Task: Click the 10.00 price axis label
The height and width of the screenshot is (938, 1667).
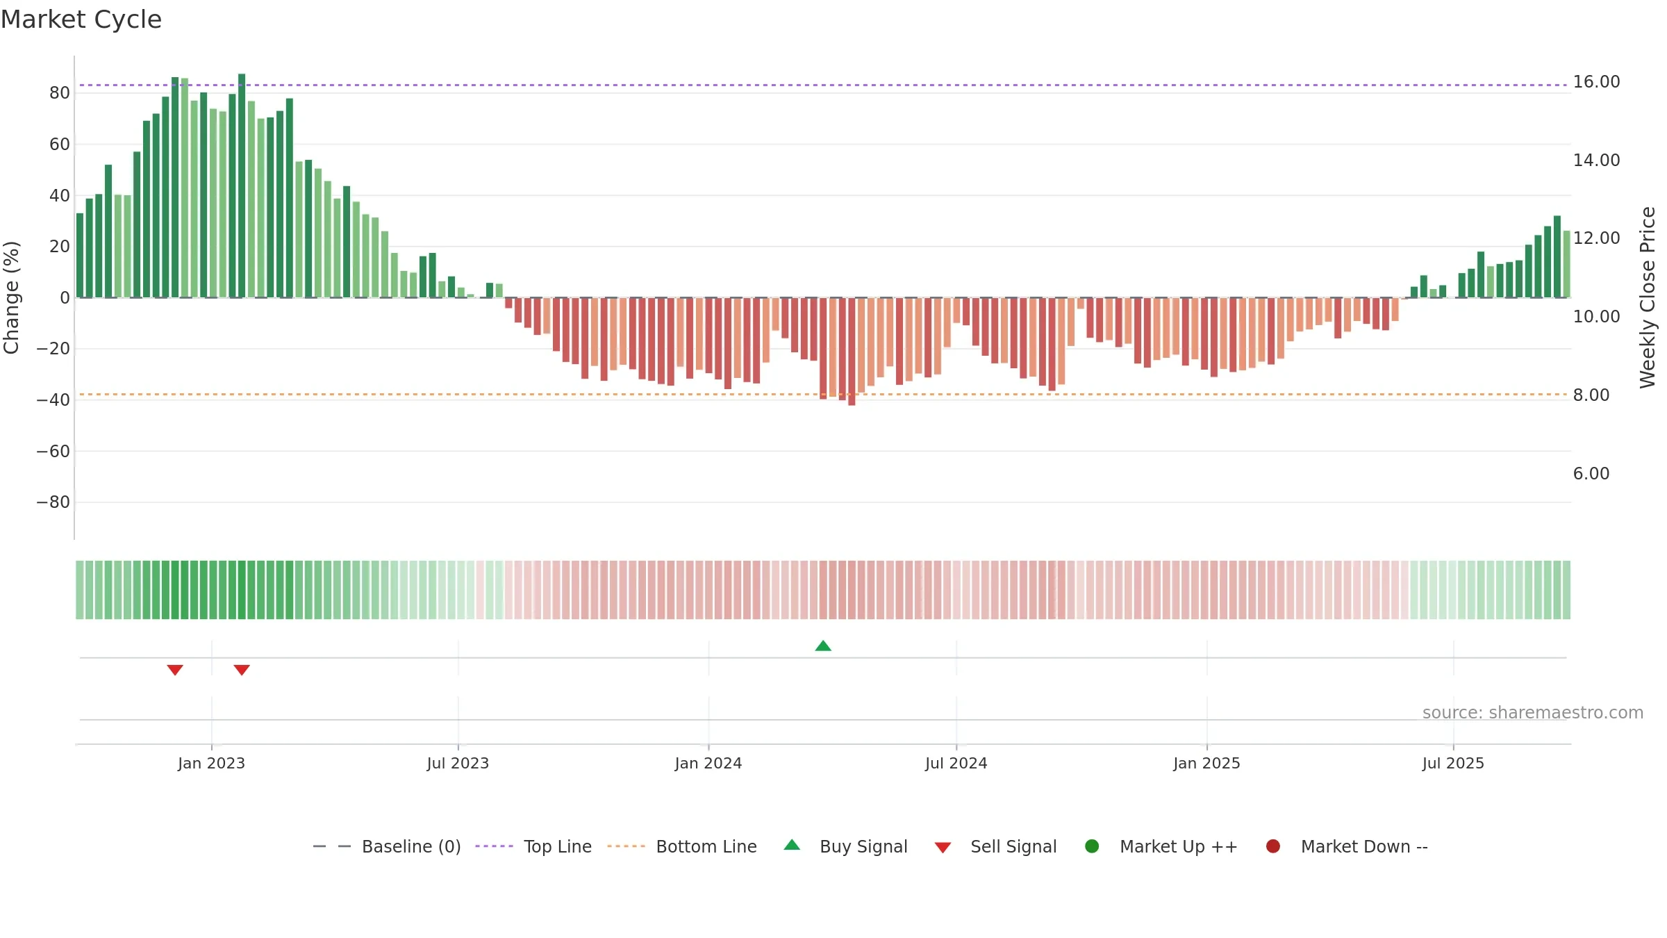Action: pyautogui.click(x=1596, y=317)
